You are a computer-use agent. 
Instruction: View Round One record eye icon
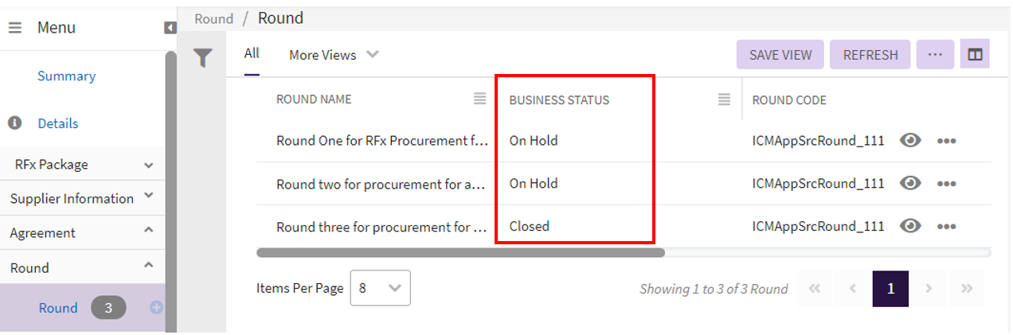click(x=910, y=141)
